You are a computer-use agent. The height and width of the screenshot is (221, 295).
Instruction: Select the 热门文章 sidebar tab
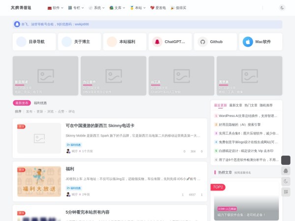(251, 105)
